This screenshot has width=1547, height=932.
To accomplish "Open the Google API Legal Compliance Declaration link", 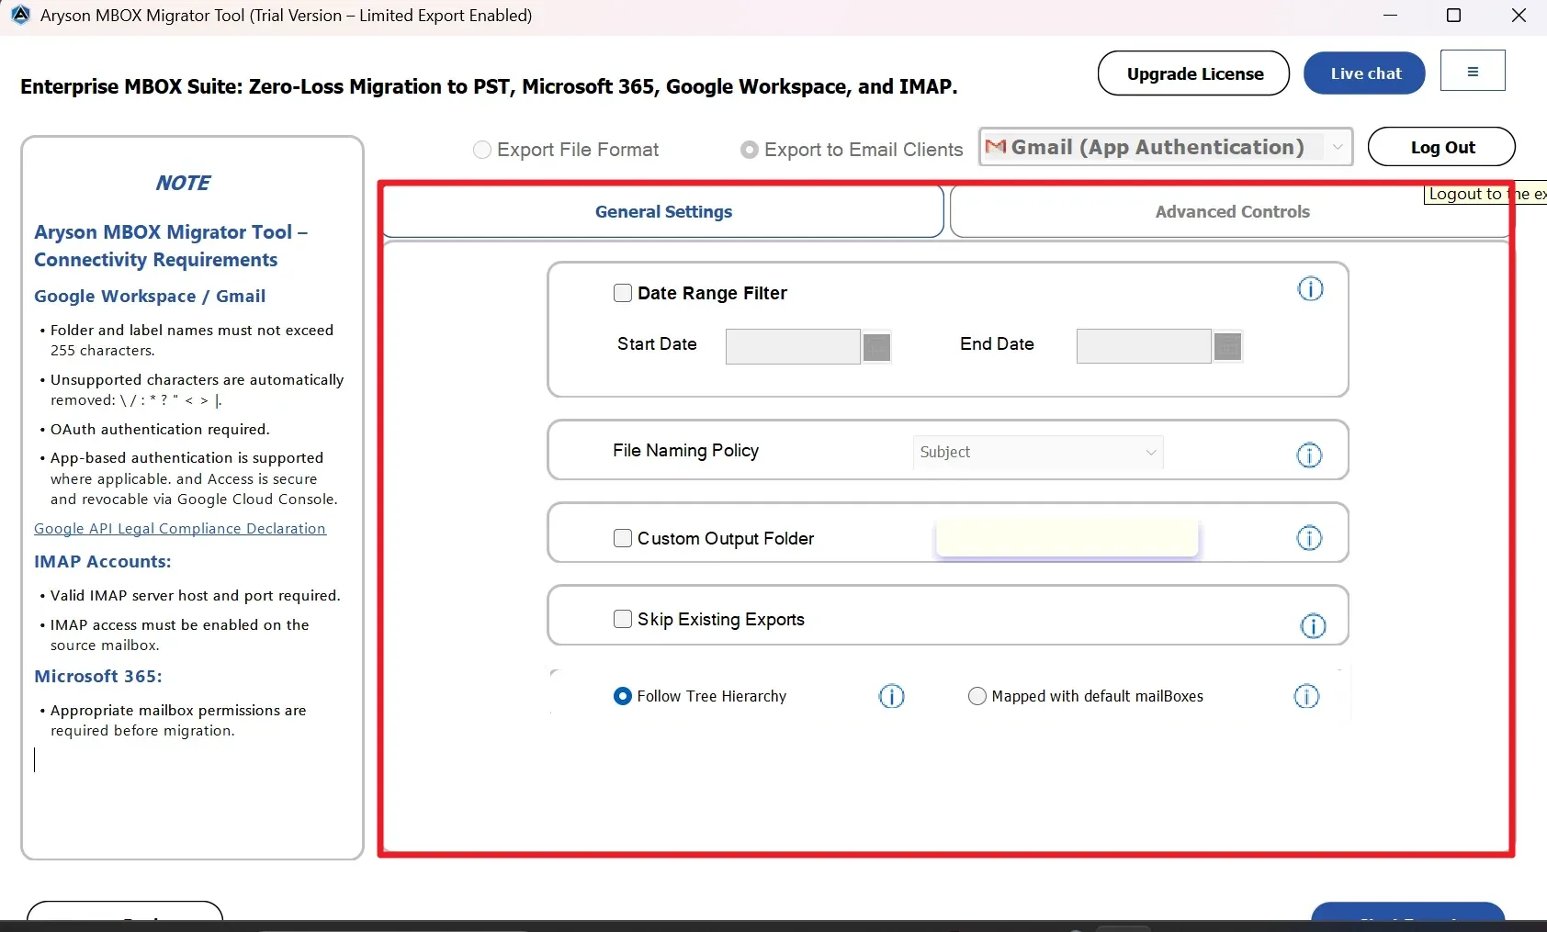I will coord(180,529).
